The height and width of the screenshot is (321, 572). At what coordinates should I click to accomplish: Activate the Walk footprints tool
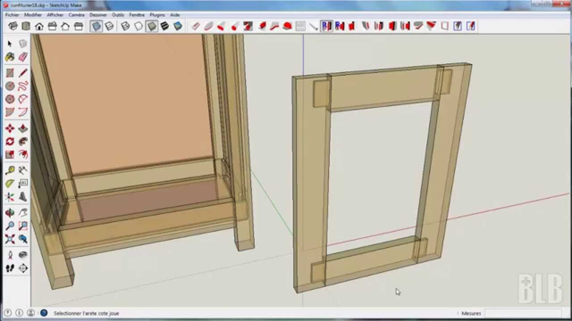point(10,268)
